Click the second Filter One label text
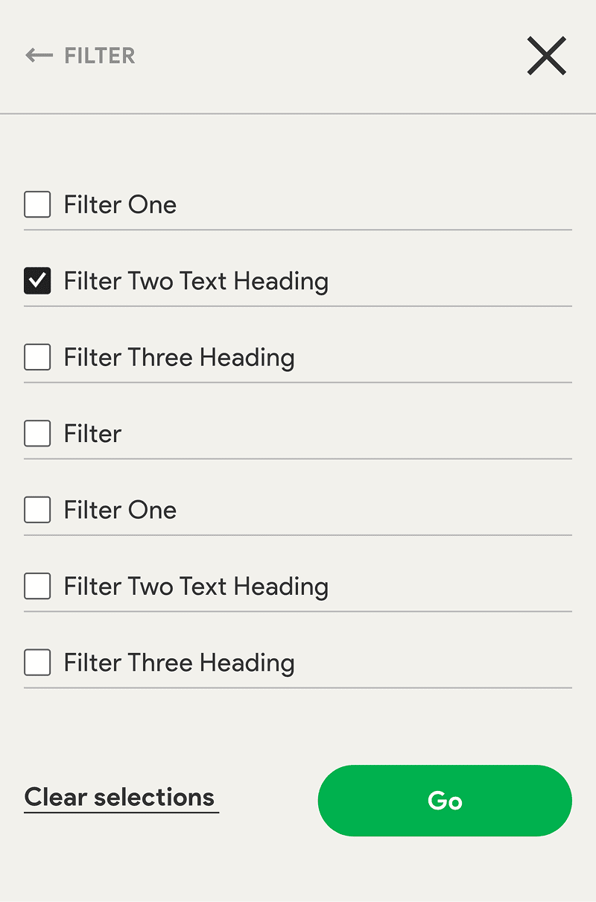596x902 pixels. pyautogui.click(x=120, y=510)
